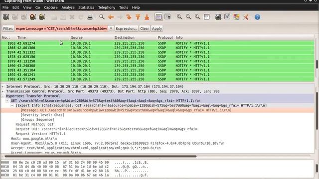Screen dimensions: 319x179
Task: Sort packets by the Info column
Action: coord(179,38)
